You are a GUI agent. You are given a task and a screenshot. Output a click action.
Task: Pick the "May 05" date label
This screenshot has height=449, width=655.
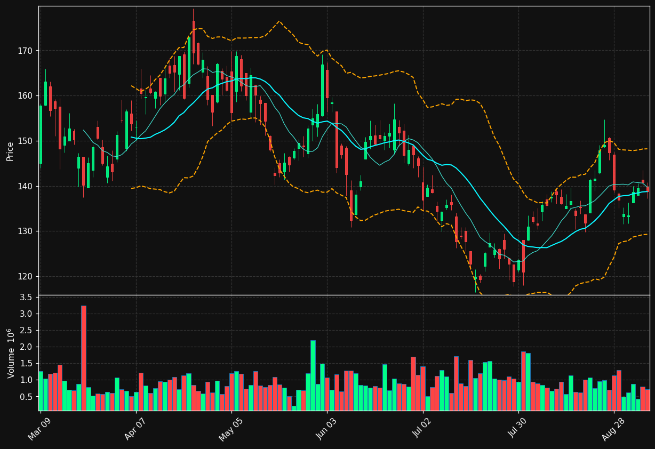pyautogui.click(x=231, y=428)
